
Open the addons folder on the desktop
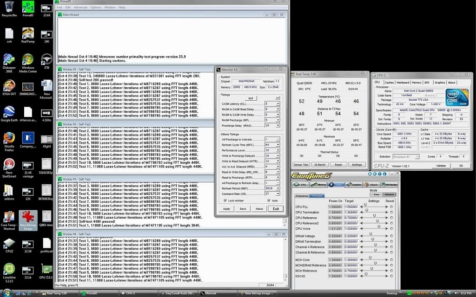pos(9,193)
